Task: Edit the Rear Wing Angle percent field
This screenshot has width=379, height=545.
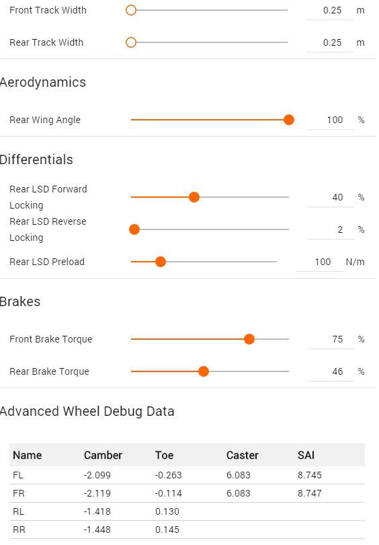Action: coord(331,120)
